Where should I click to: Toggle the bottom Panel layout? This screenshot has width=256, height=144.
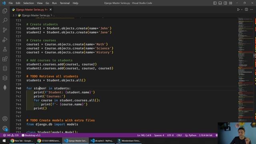pos(220,3)
